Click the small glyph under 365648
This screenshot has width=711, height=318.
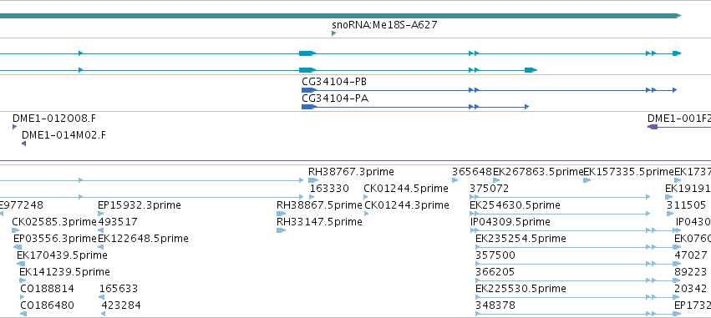pyautogui.click(x=455, y=180)
